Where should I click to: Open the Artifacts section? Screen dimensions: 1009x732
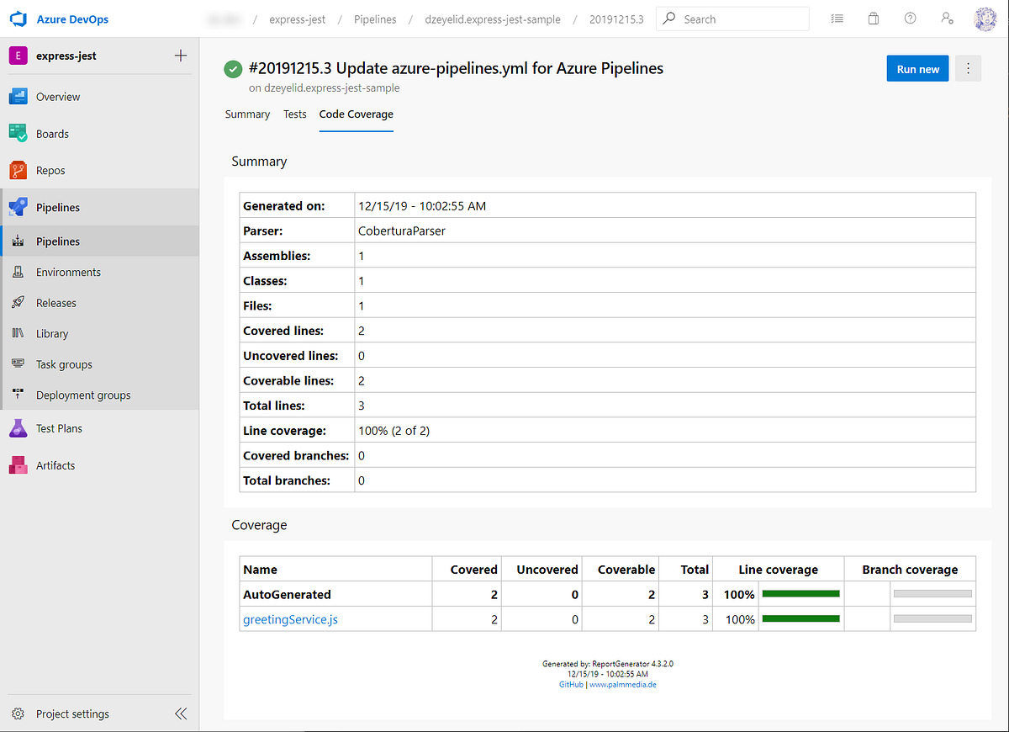[55, 464]
